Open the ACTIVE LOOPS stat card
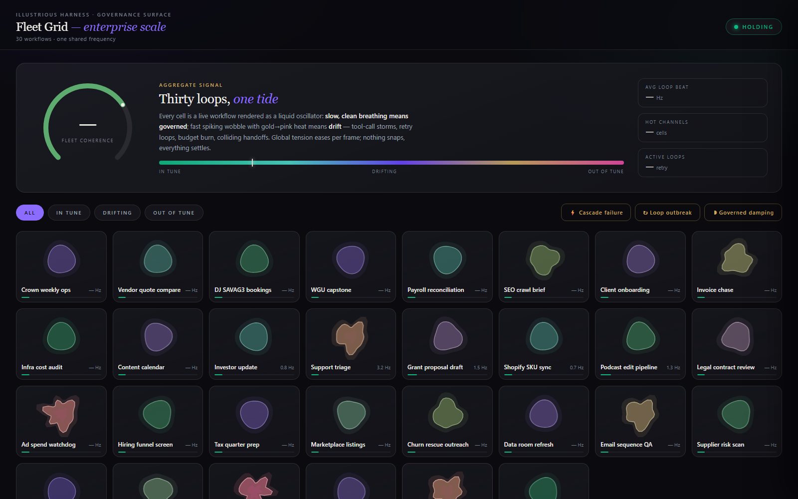This screenshot has width=798, height=499. click(703, 163)
